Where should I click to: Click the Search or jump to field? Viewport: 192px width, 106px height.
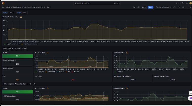pyautogui.click(x=97, y=3)
